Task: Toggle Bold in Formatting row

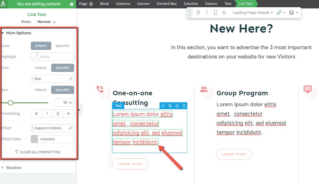Action: (x=36, y=114)
